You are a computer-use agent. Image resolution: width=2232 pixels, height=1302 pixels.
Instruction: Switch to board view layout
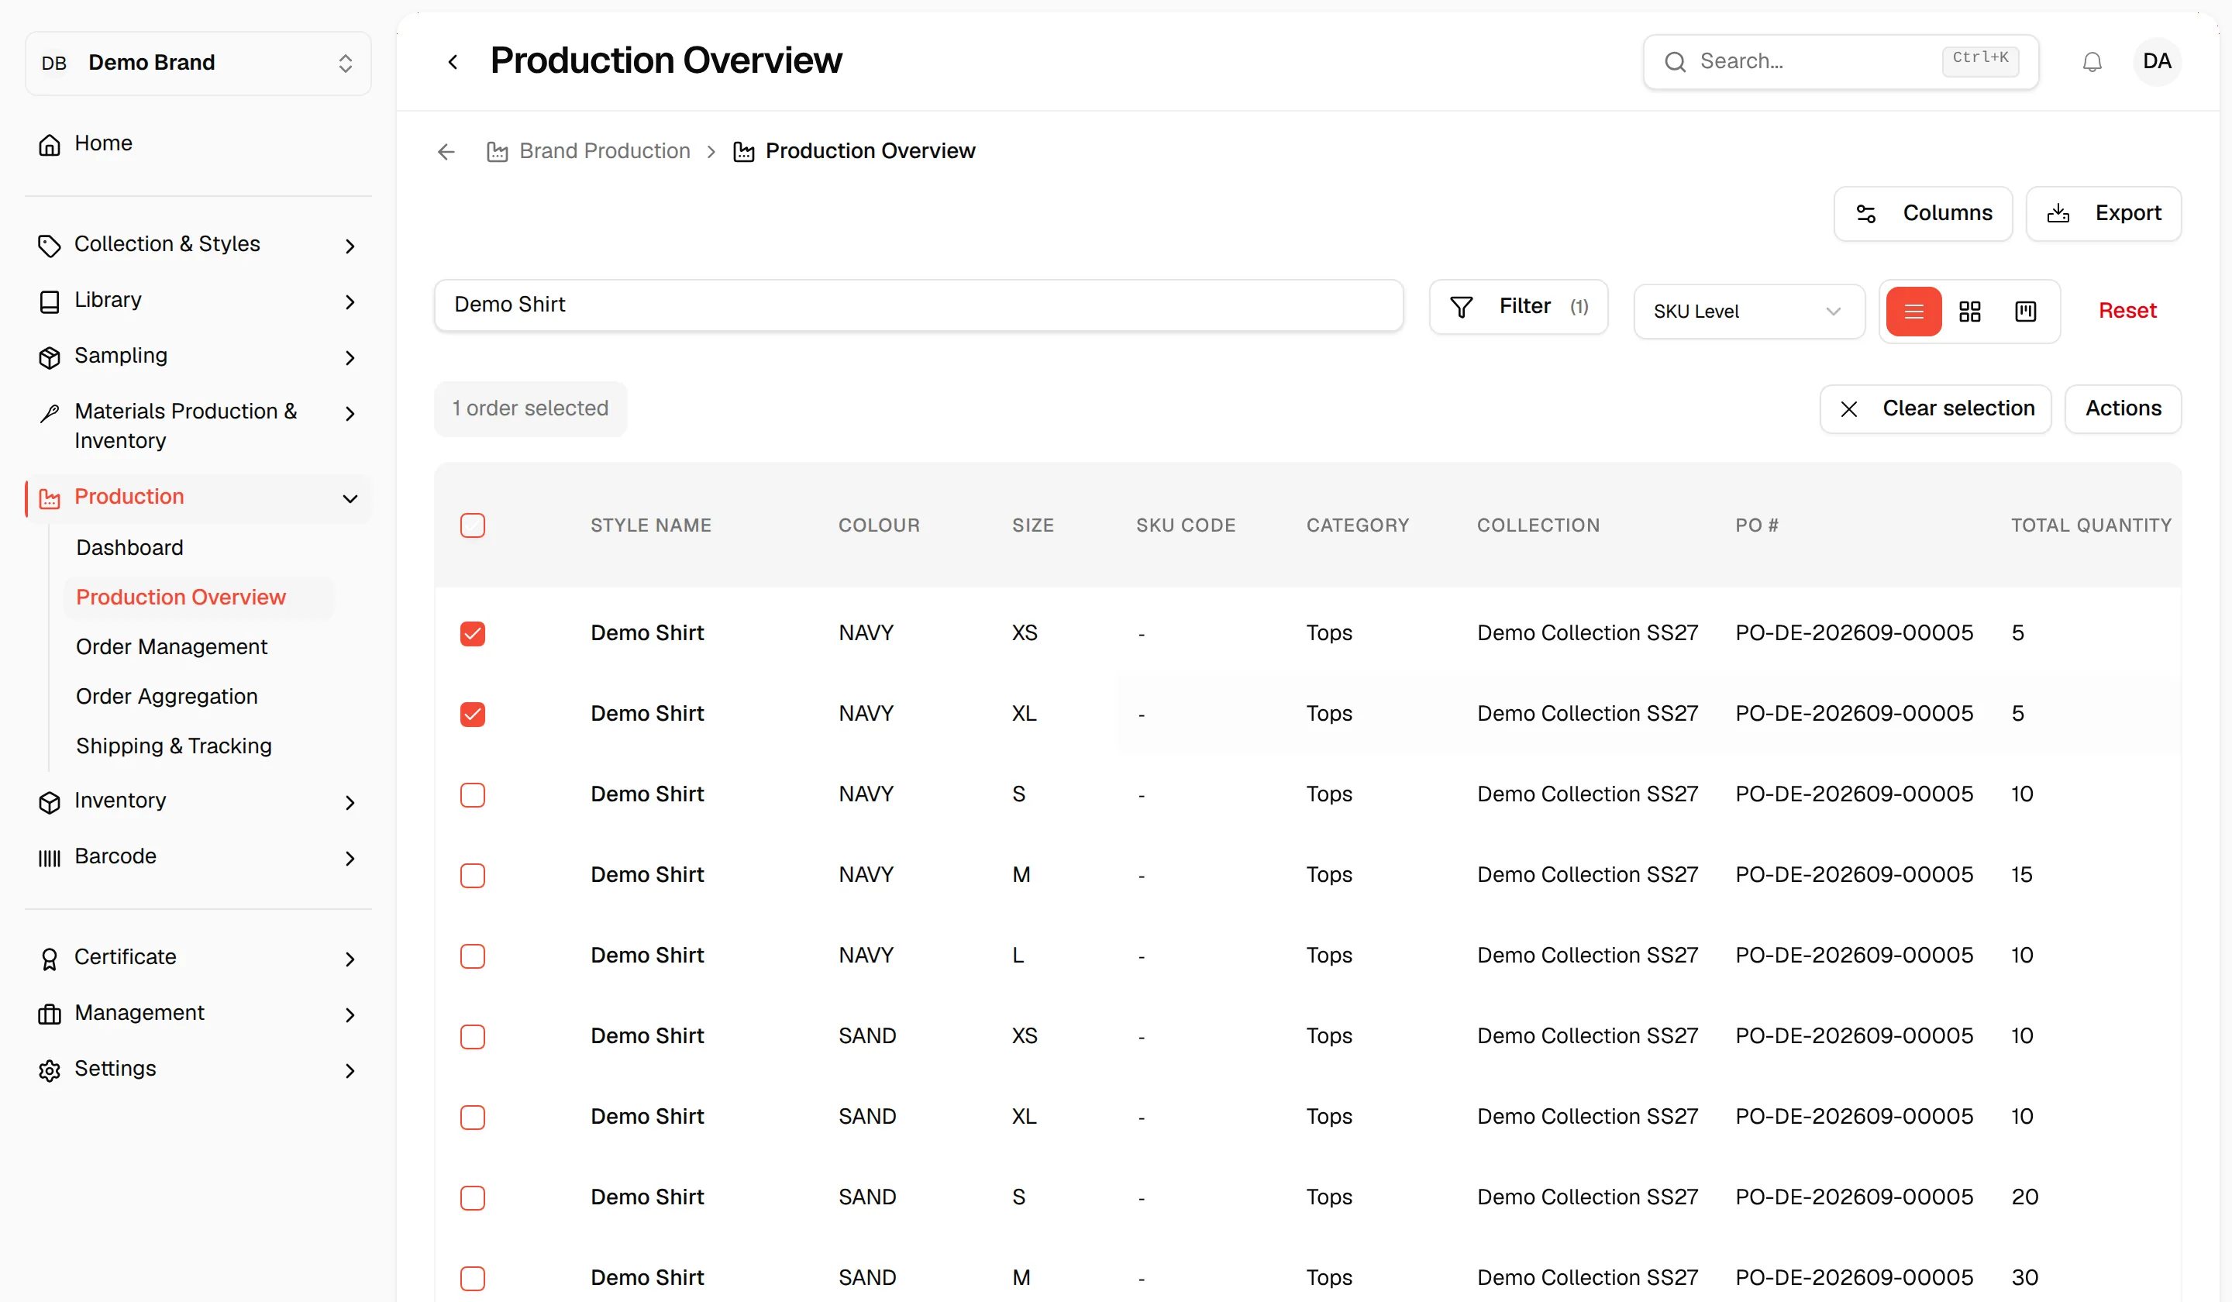coord(2025,311)
